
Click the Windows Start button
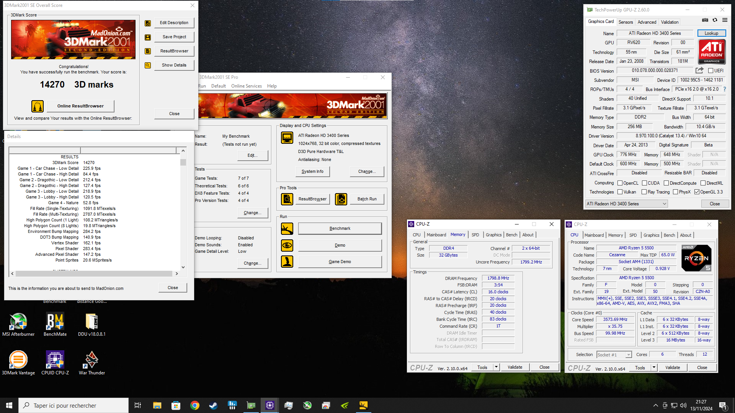(9, 405)
